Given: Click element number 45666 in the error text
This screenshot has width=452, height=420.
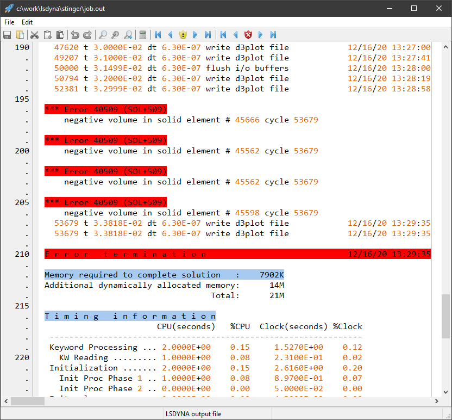Looking at the screenshot, I should (x=247, y=120).
